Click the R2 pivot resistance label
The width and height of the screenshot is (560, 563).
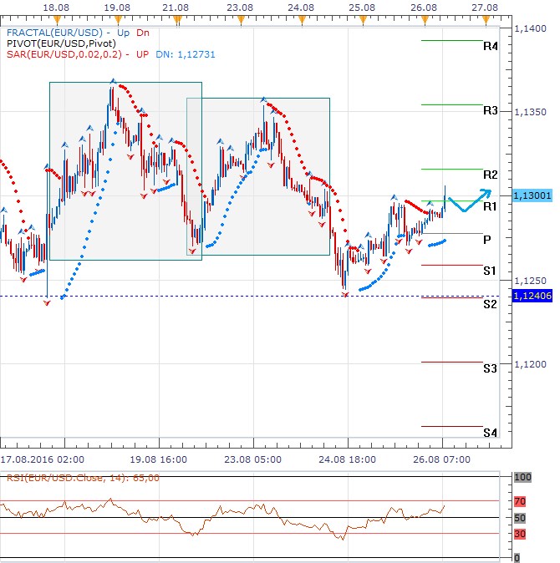(x=491, y=175)
